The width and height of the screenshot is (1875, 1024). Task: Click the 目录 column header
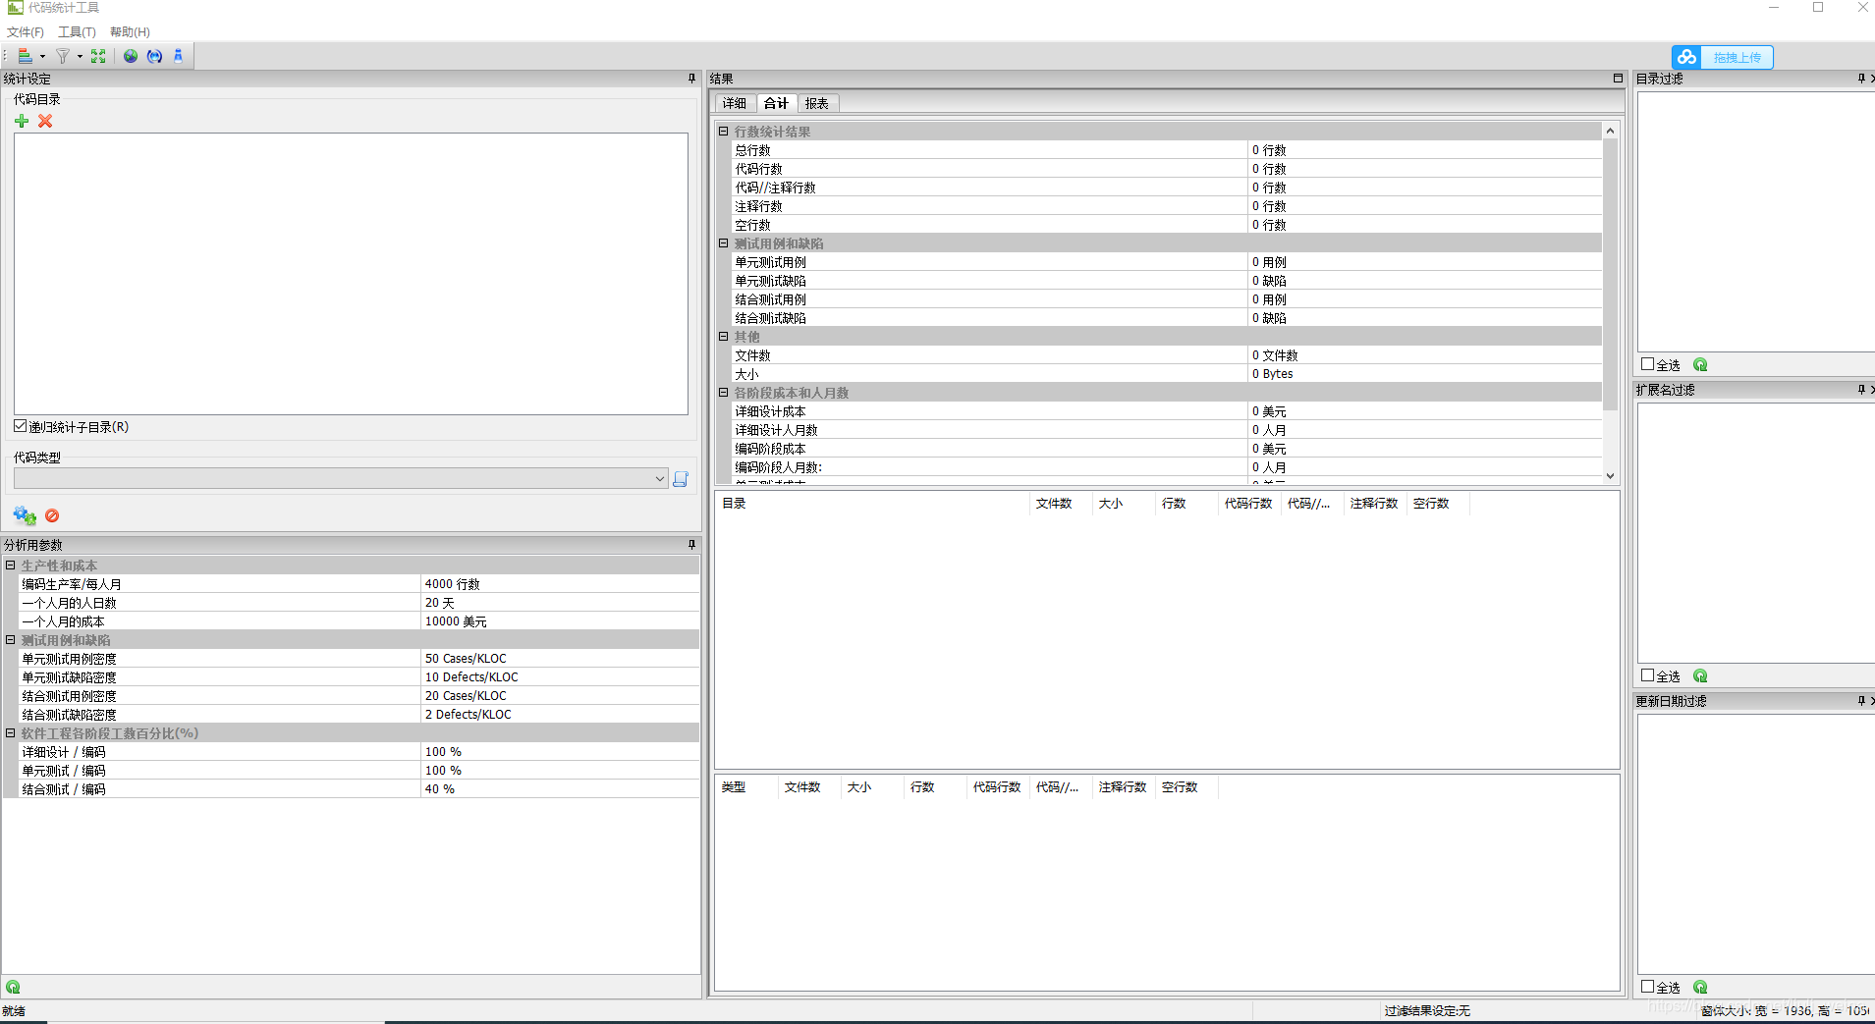[x=872, y=503]
